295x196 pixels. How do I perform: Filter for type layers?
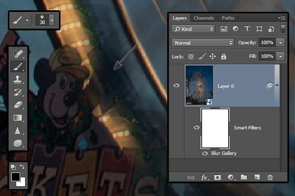tap(247, 29)
